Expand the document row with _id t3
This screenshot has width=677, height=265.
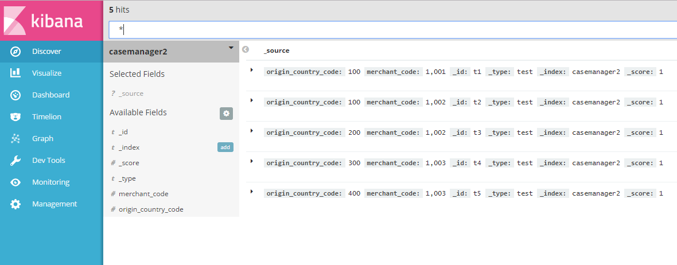(x=252, y=130)
